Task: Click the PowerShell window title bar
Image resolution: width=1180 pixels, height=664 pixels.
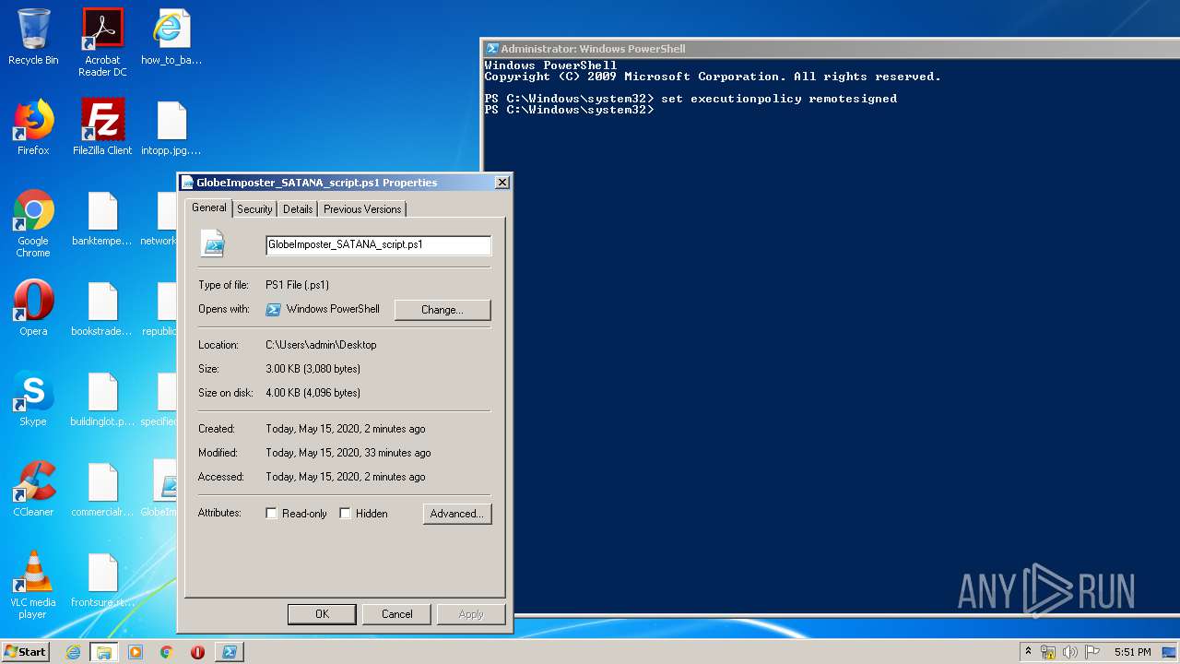Action: point(830,49)
